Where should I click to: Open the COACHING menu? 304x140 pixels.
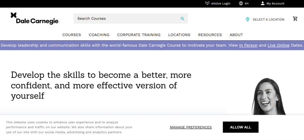(x=99, y=35)
